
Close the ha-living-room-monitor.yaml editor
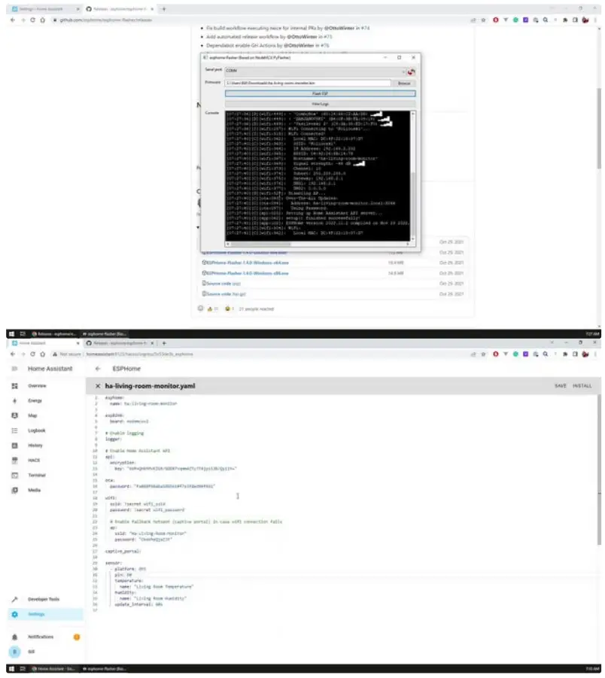[98, 386]
